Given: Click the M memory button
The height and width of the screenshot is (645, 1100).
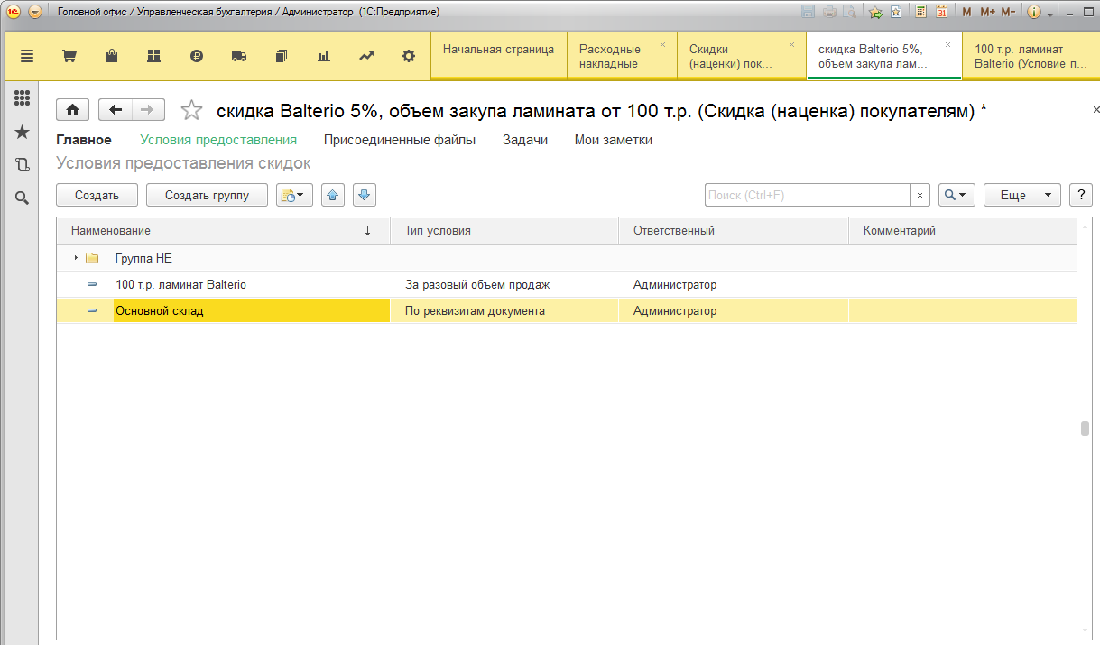Looking at the screenshot, I should coord(967,12).
